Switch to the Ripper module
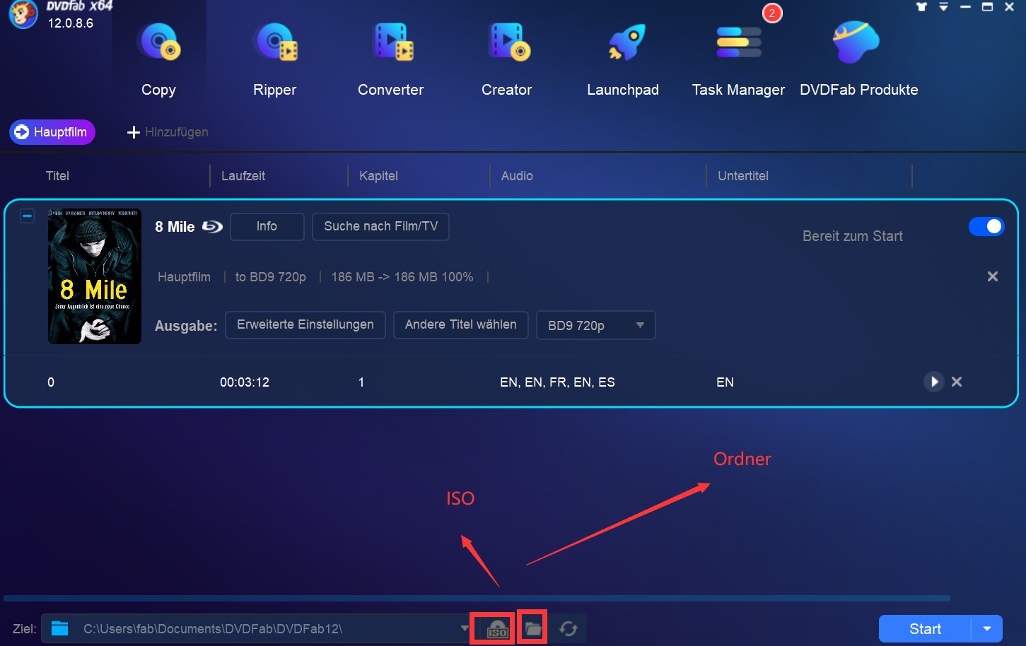The image size is (1026, 646). point(275,59)
